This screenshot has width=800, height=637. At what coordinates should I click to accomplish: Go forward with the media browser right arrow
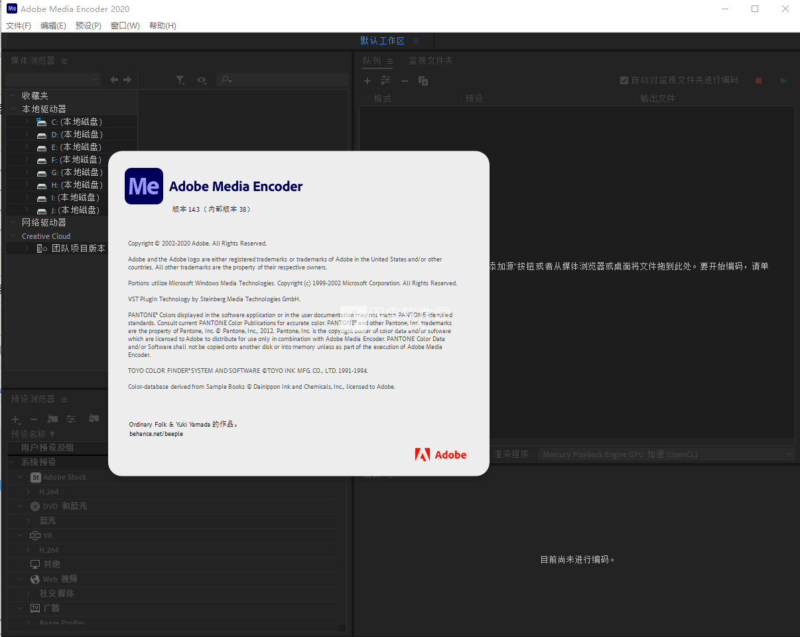point(127,80)
